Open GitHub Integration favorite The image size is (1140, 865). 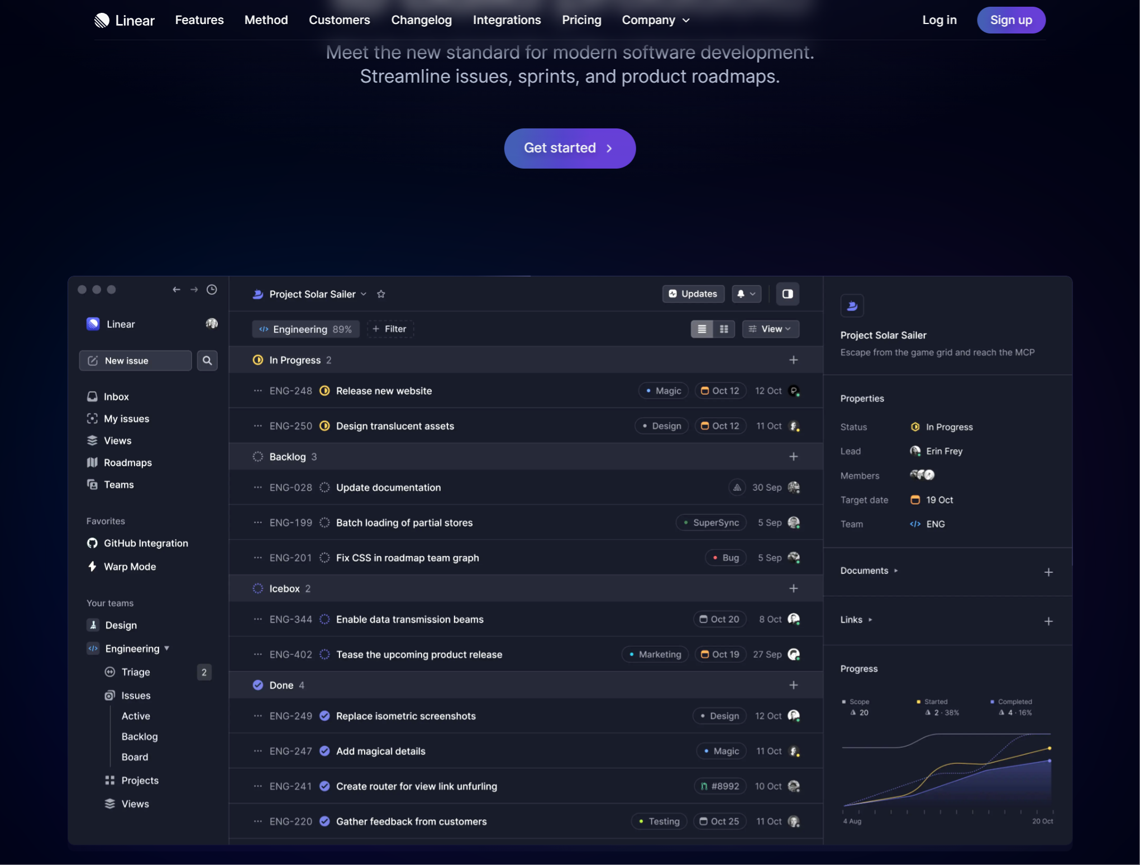(145, 543)
